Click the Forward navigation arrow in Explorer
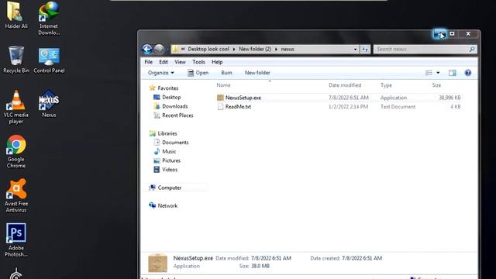This screenshot has height=279, width=496. 159,49
